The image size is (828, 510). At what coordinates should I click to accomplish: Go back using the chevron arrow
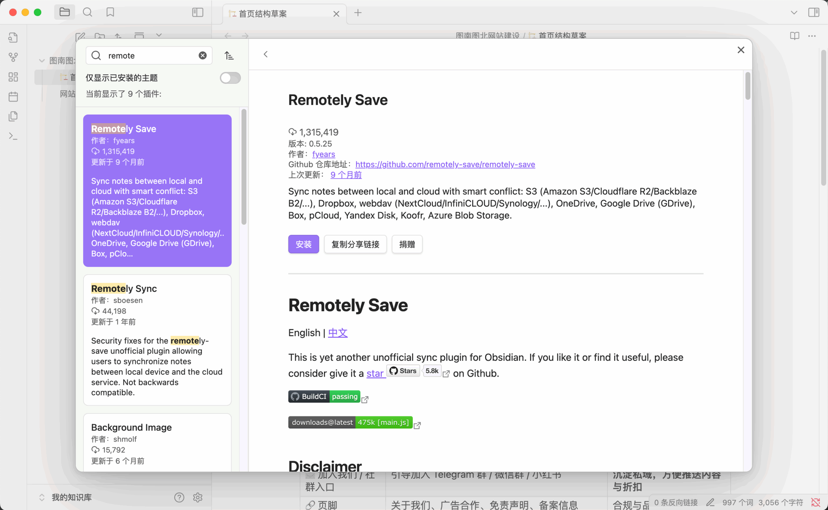click(266, 54)
